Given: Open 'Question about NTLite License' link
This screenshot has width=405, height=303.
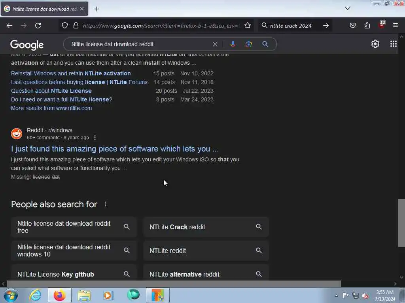Looking at the screenshot, I should (x=51, y=91).
